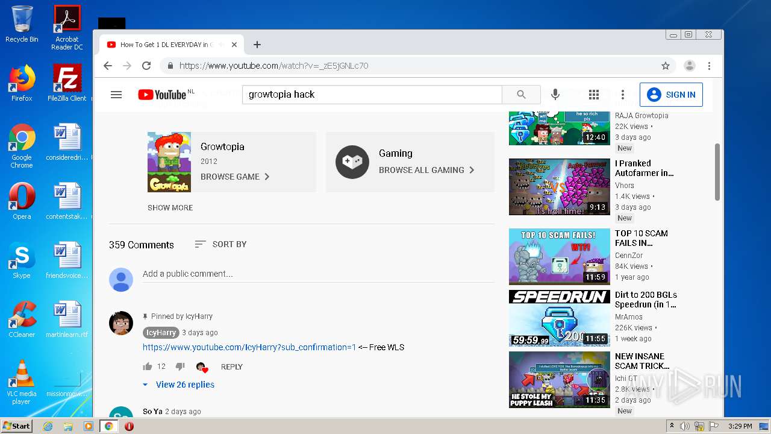Click 'Dirt to 200 BGLs Speedrun' title
This screenshot has height=434, width=771.
coord(646,300)
